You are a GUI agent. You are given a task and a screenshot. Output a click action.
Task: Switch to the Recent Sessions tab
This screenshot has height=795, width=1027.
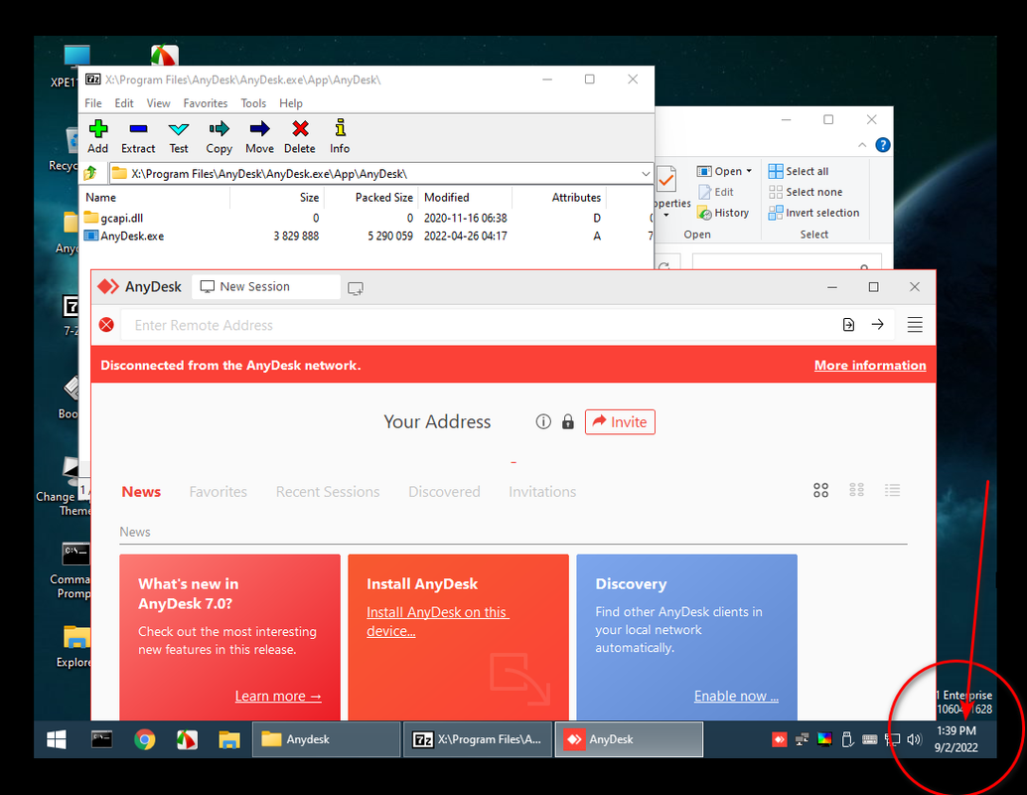tap(328, 492)
